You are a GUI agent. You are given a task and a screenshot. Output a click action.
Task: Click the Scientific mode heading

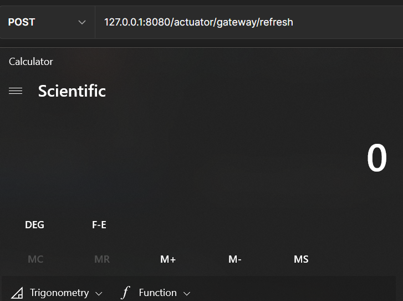pos(72,91)
